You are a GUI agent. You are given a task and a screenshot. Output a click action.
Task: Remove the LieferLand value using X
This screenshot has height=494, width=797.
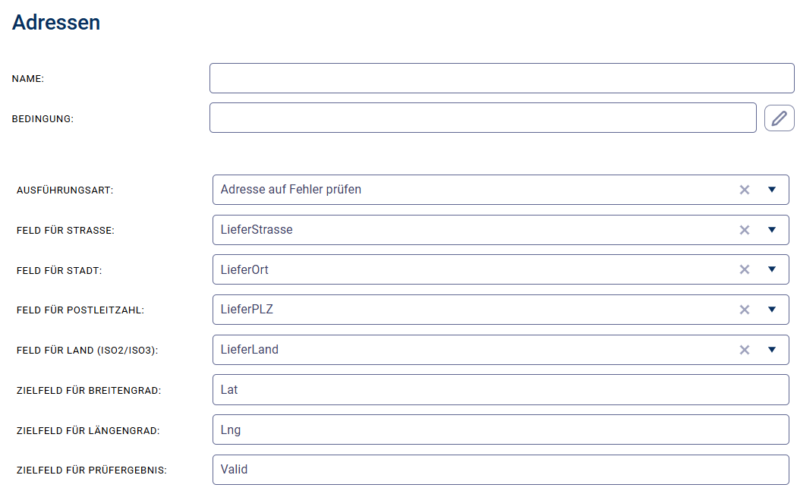tap(745, 350)
